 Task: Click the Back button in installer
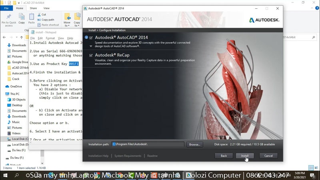point(224,156)
